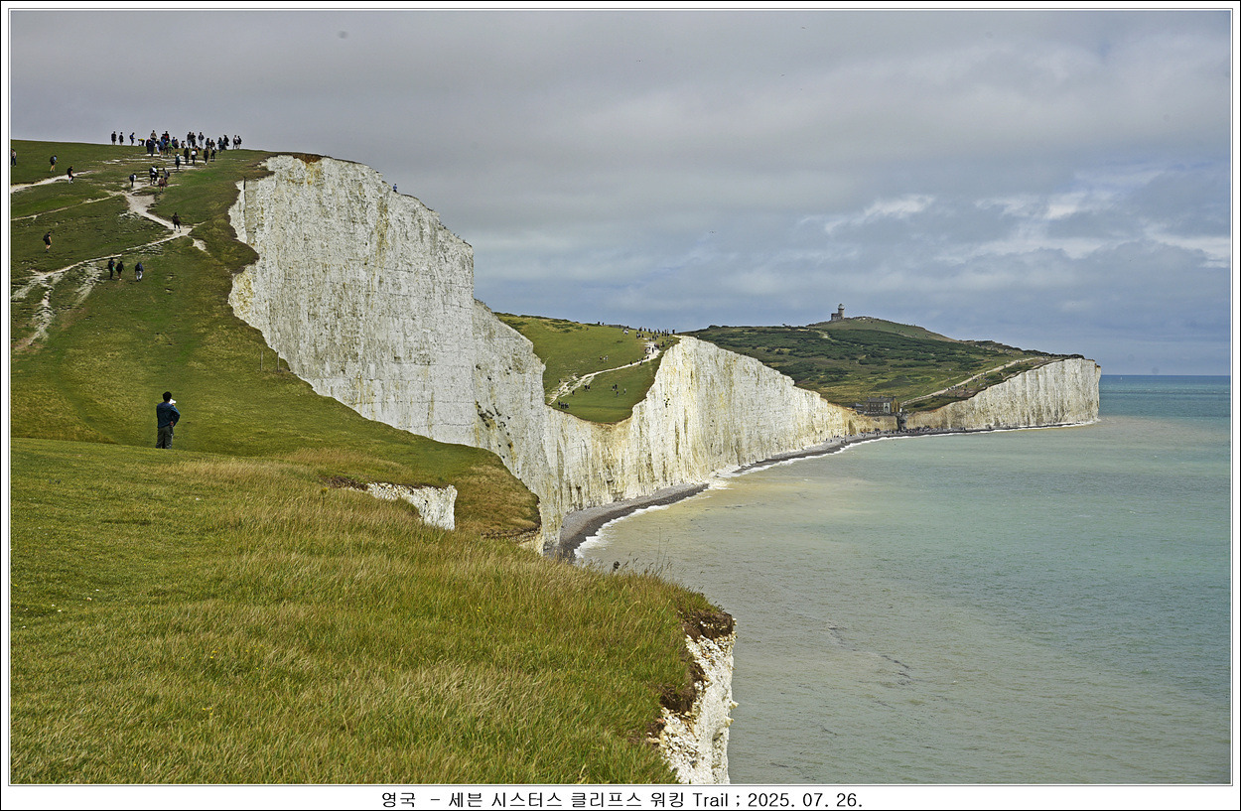The image size is (1241, 811).
Task: Click the person standing on the cliff edge
Action: (x=394, y=187)
